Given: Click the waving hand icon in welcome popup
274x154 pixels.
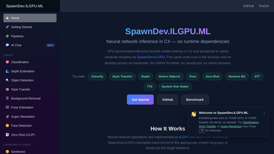Looking at the screenshot, I should click(193, 114).
